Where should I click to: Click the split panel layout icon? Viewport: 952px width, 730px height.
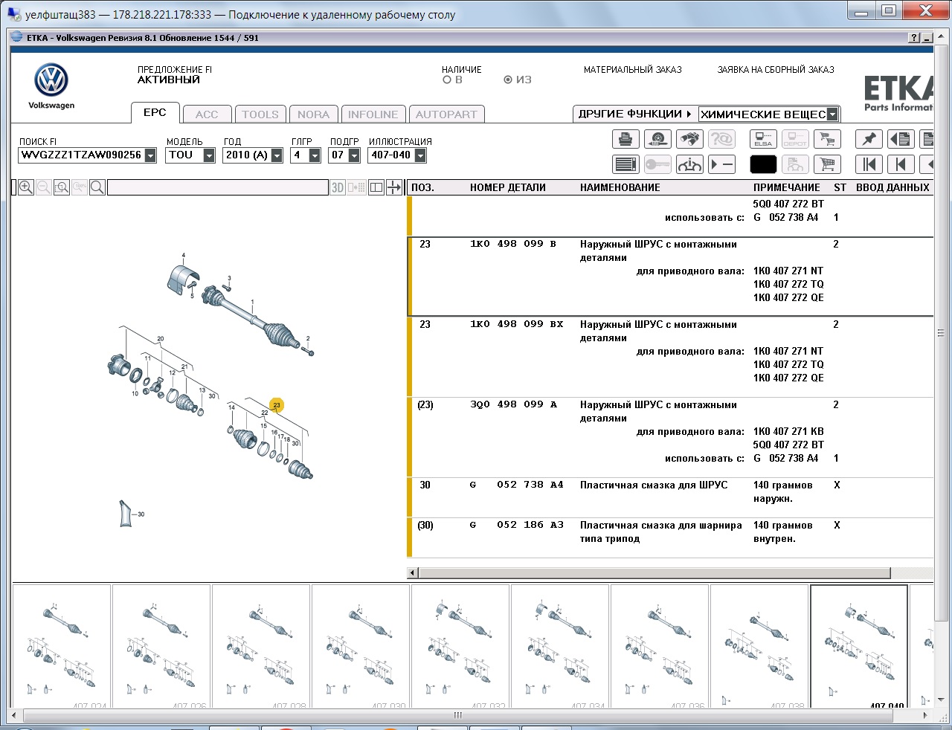[376, 187]
